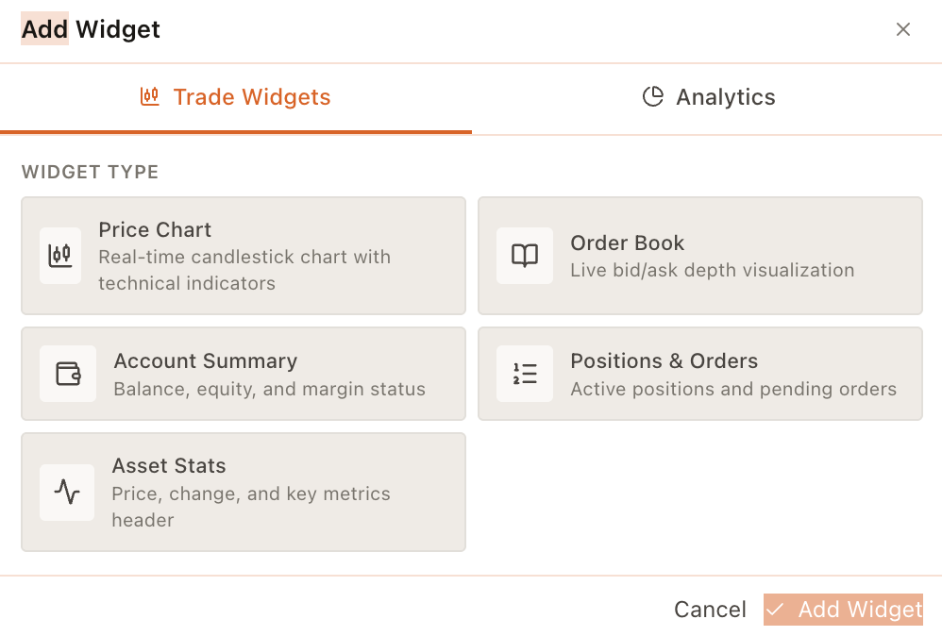This screenshot has width=942, height=636.
Task: Click the pie chart icon beside Analytics
Action: tap(652, 96)
